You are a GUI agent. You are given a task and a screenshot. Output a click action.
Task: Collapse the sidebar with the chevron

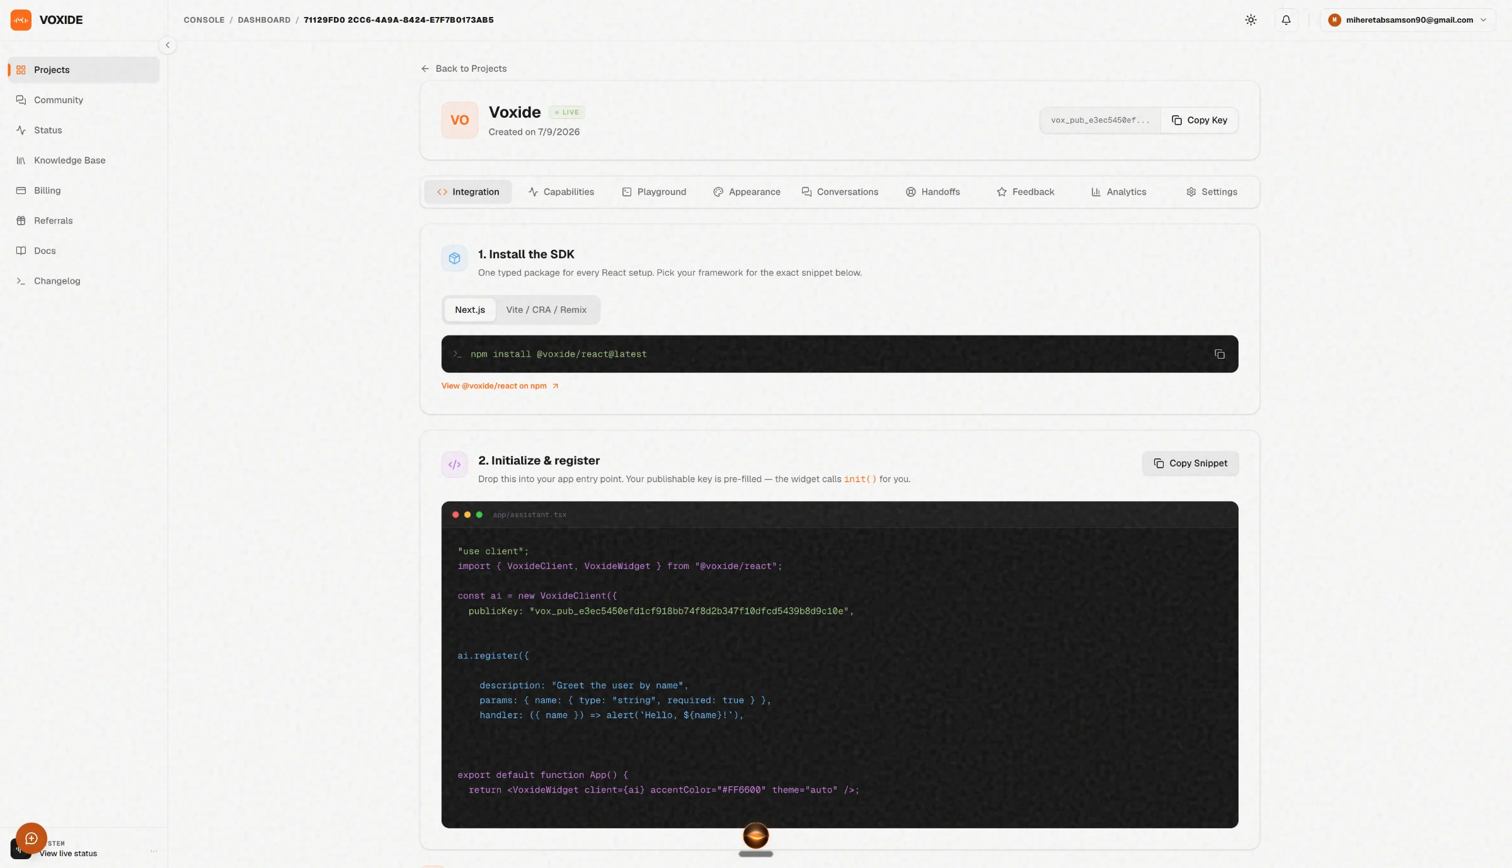coord(168,45)
